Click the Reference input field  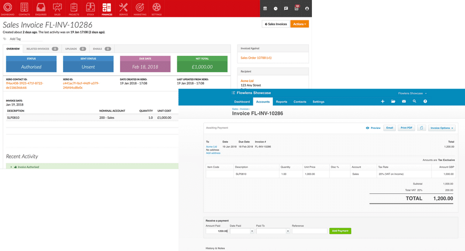click(310, 231)
